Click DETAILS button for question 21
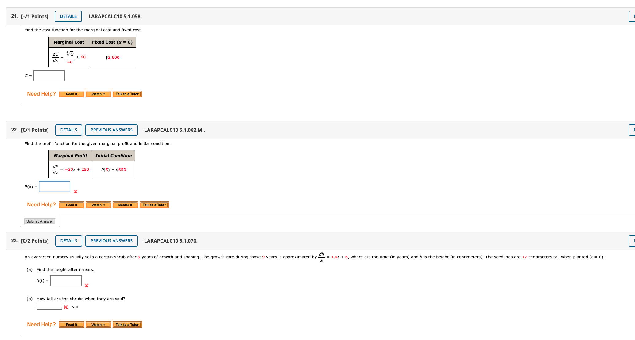635x340 pixels. click(68, 17)
